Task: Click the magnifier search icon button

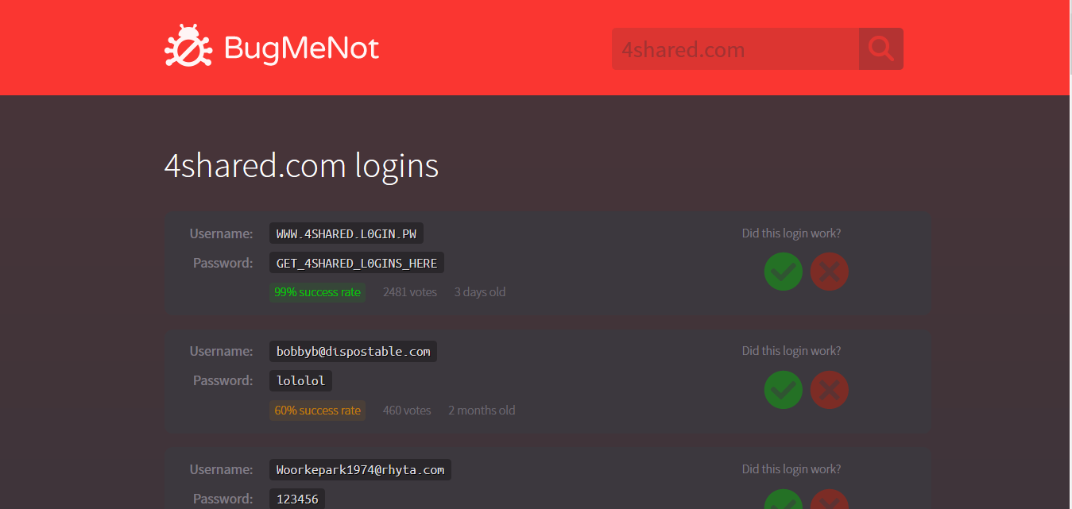Action: point(880,48)
